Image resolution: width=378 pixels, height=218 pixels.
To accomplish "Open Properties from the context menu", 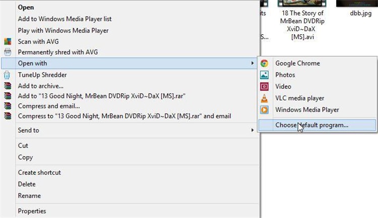I will tap(32, 211).
